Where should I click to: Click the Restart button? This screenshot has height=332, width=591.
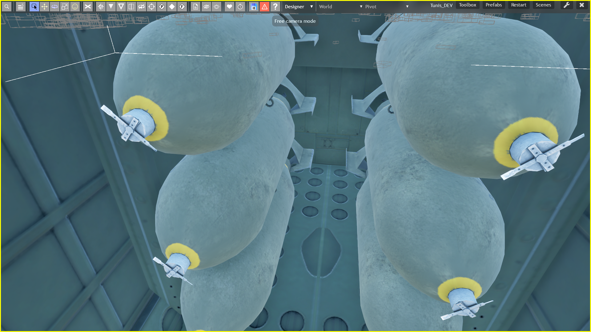(518, 5)
